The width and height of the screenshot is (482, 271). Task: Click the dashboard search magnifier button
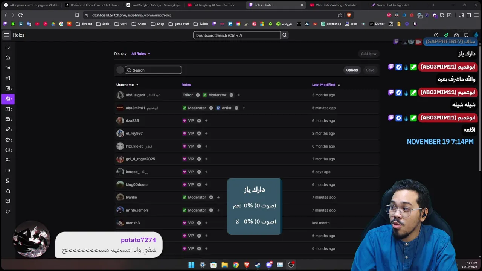click(x=285, y=35)
